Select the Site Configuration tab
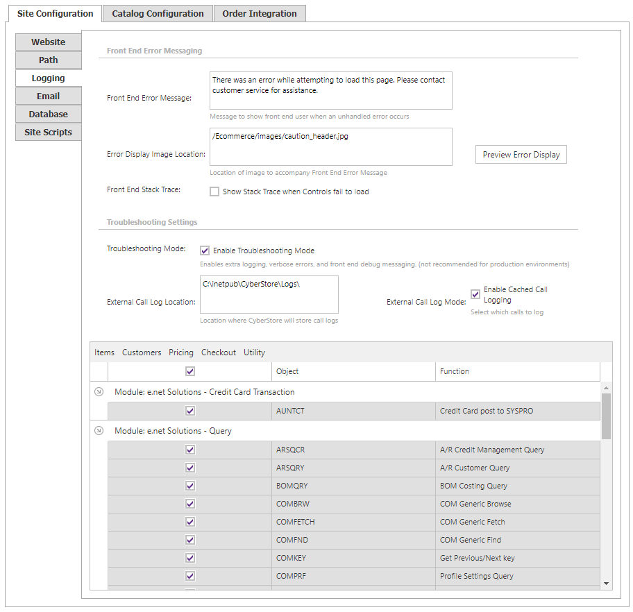This screenshot has width=633, height=612. [55, 13]
